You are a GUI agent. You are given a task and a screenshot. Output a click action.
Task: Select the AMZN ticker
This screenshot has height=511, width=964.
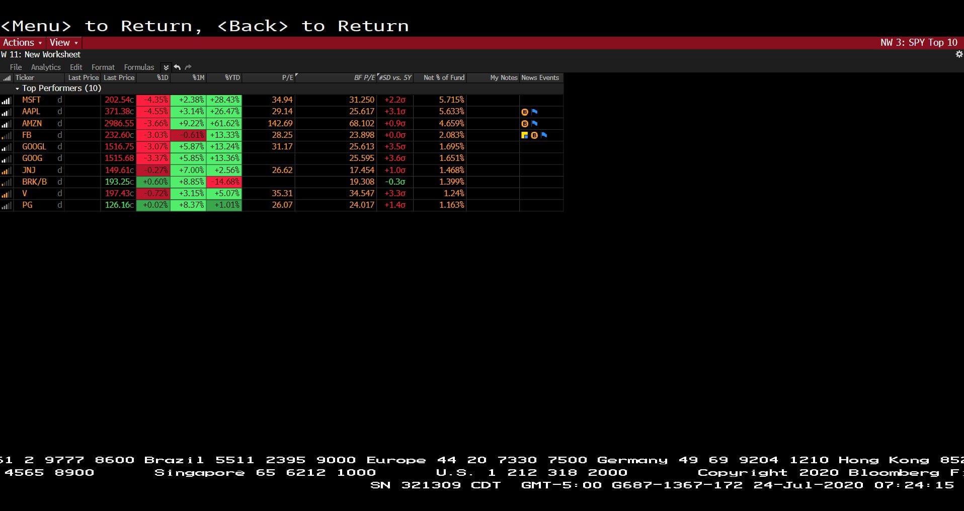(32, 123)
